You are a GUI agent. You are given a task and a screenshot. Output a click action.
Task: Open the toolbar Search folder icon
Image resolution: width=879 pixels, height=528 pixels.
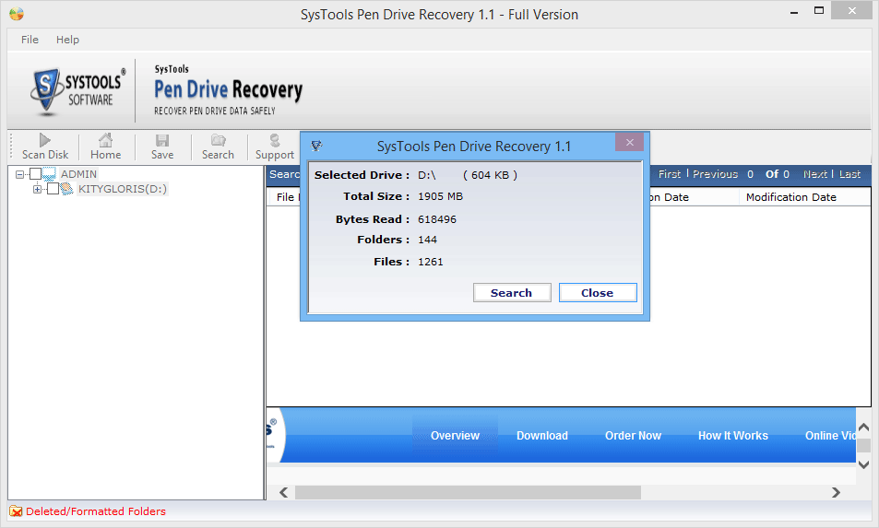pos(218,140)
